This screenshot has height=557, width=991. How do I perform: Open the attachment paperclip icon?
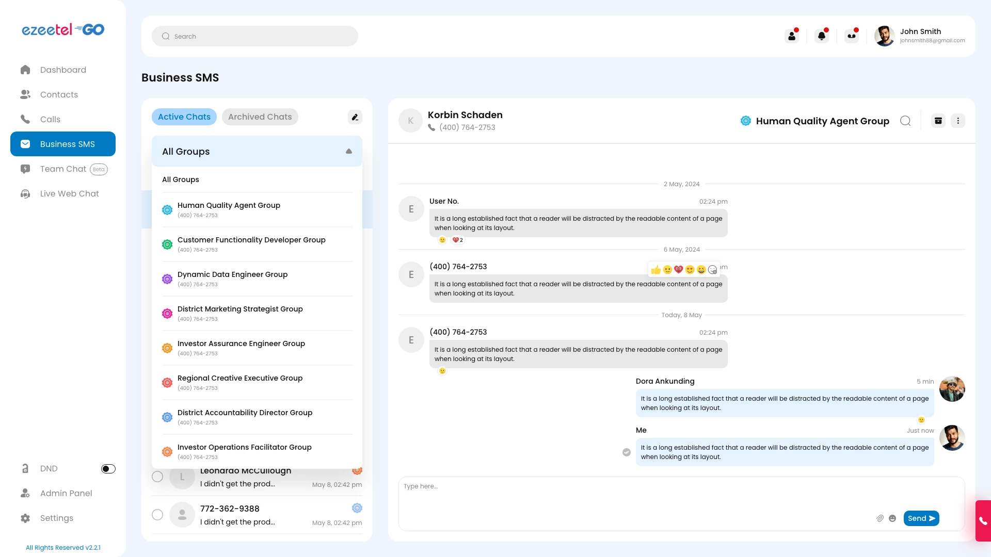point(881,518)
